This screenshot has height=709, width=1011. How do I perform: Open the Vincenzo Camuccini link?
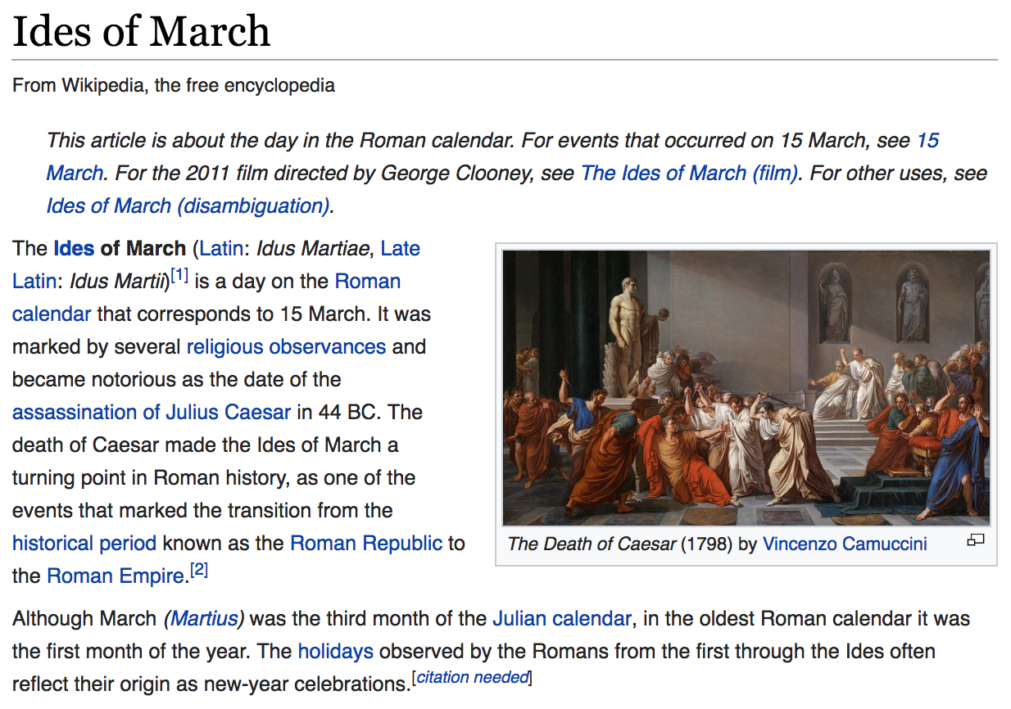(845, 544)
